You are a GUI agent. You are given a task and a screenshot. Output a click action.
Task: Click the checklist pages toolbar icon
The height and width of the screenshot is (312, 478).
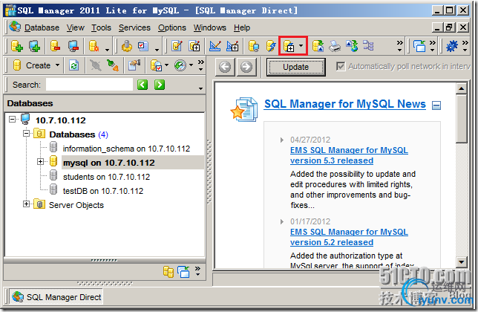(x=143, y=46)
